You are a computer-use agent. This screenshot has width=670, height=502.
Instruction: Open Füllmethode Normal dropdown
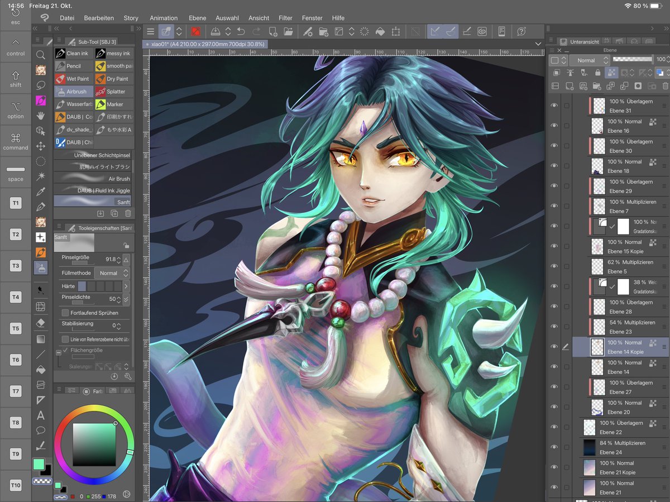(x=111, y=273)
